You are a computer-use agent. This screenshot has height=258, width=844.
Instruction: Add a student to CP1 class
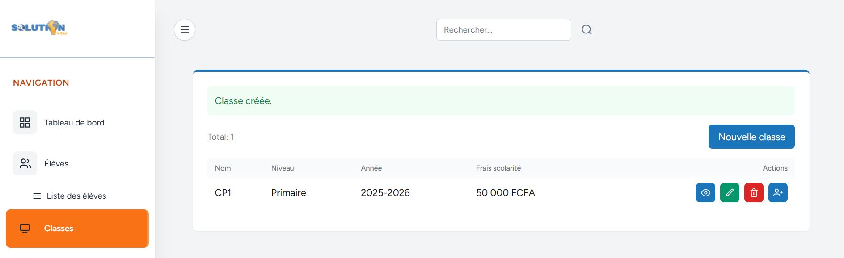[778, 193]
